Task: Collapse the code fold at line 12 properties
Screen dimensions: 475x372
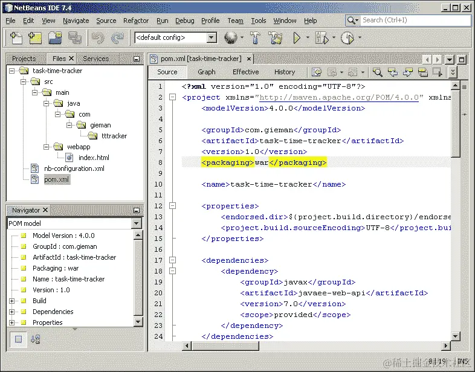Action: point(172,206)
